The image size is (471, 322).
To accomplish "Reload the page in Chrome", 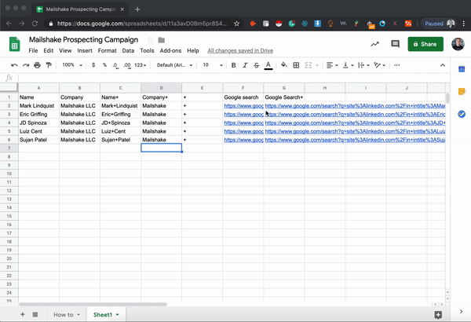I will click(x=35, y=24).
